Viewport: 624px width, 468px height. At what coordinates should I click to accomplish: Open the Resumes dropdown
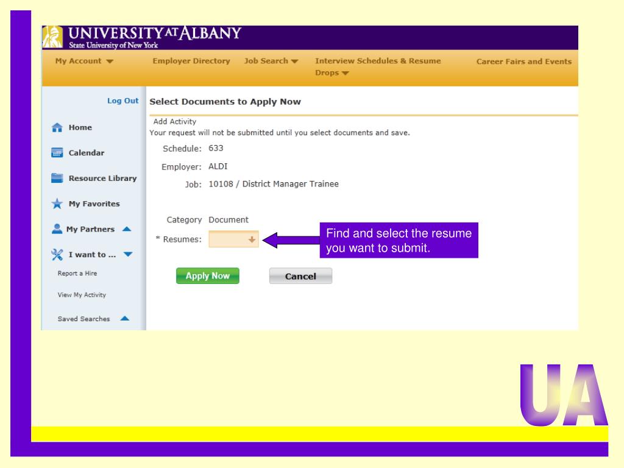click(x=233, y=239)
